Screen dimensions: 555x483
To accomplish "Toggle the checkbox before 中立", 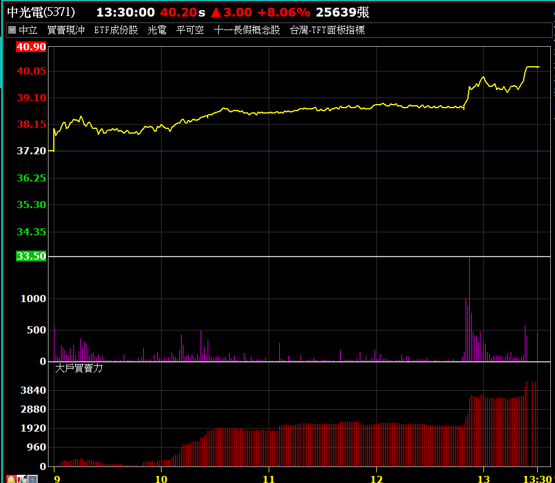I will click(x=12, y=30).
